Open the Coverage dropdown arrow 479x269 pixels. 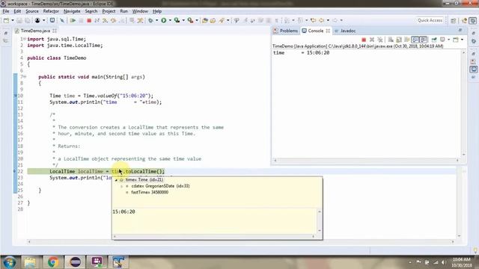(183, 20)
